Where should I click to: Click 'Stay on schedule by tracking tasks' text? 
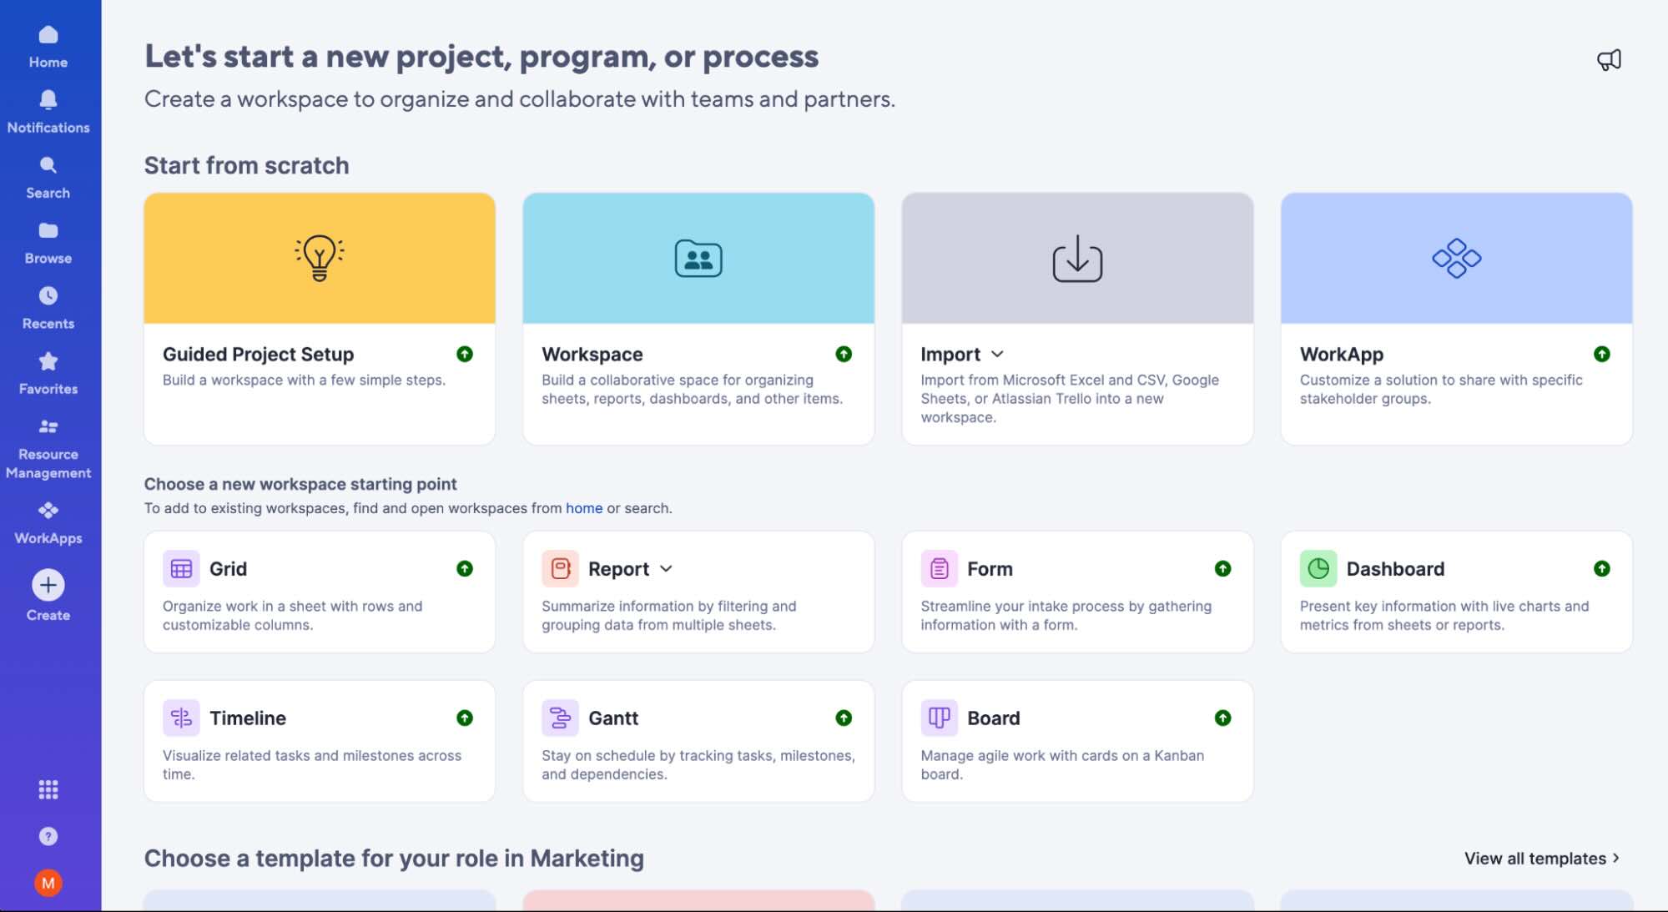(698, 764)
